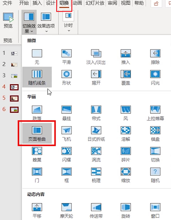171x220 pixels.
Task: Open the 幻灯片放映 ribbon tab
Action: (95, 3)
